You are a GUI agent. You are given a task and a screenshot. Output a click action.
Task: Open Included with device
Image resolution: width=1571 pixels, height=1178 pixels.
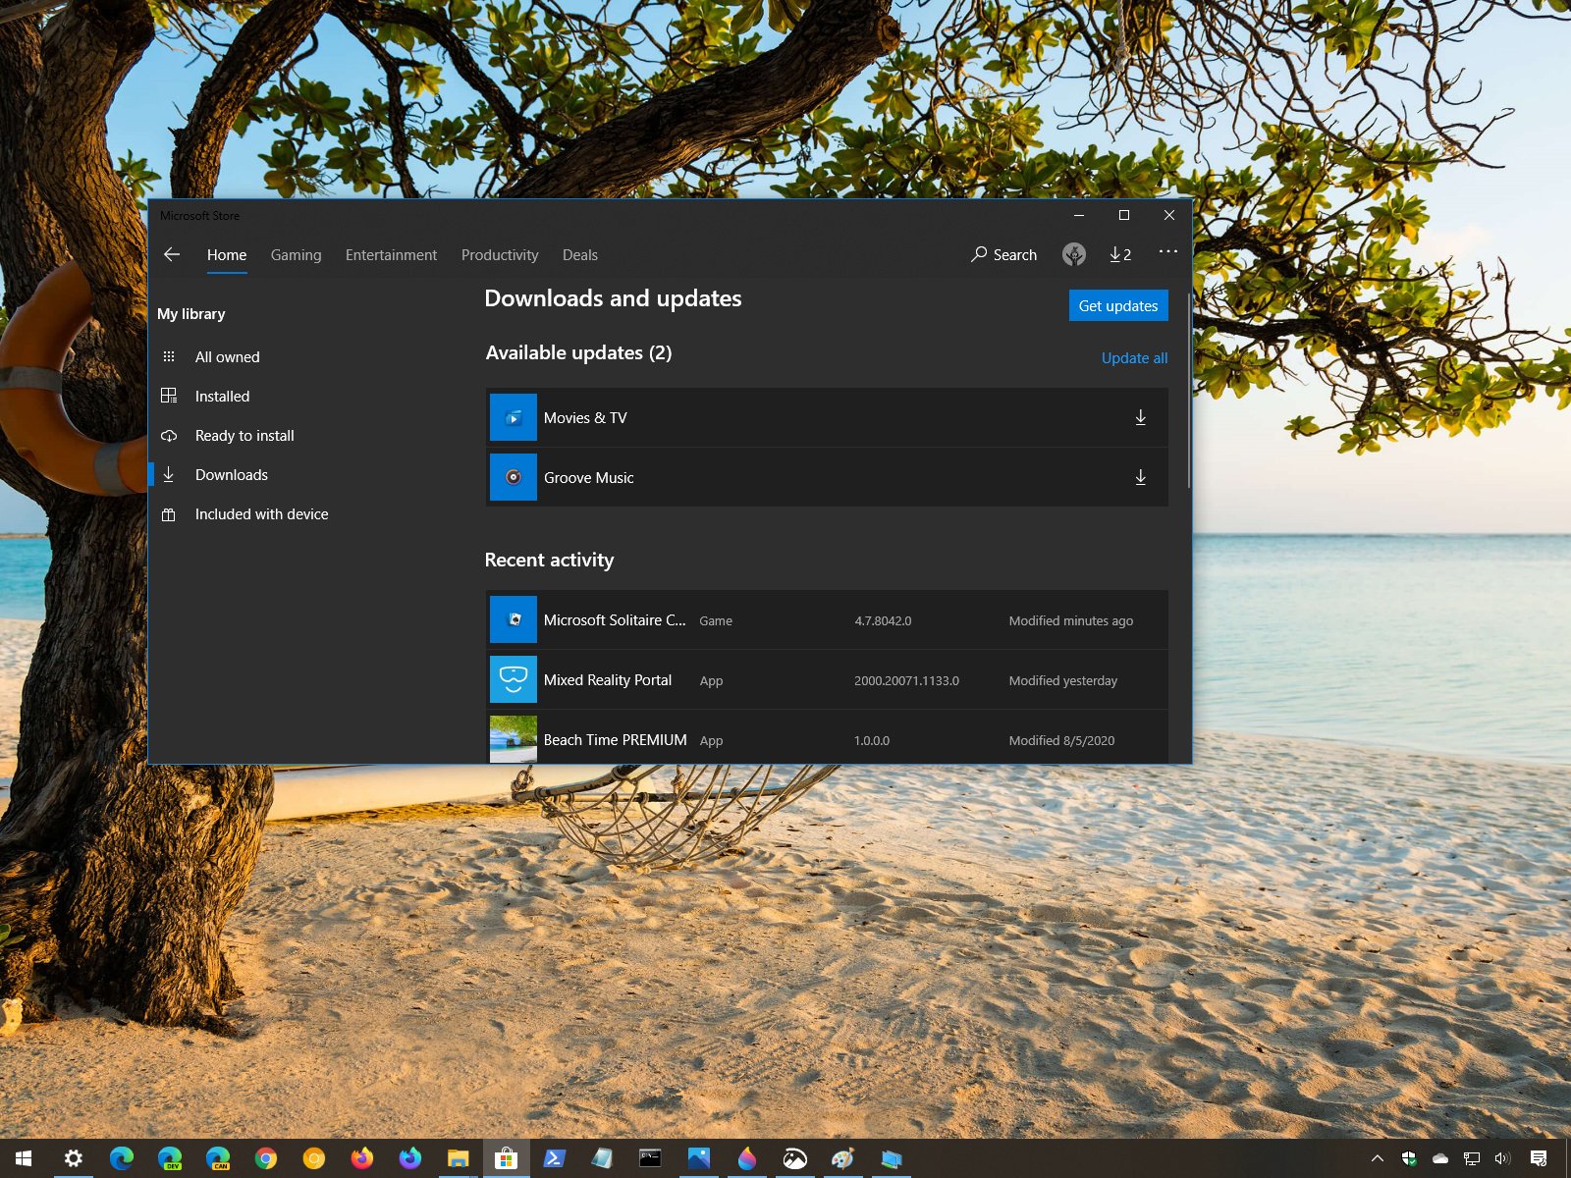pyautogui.click(x=261, y=513)
